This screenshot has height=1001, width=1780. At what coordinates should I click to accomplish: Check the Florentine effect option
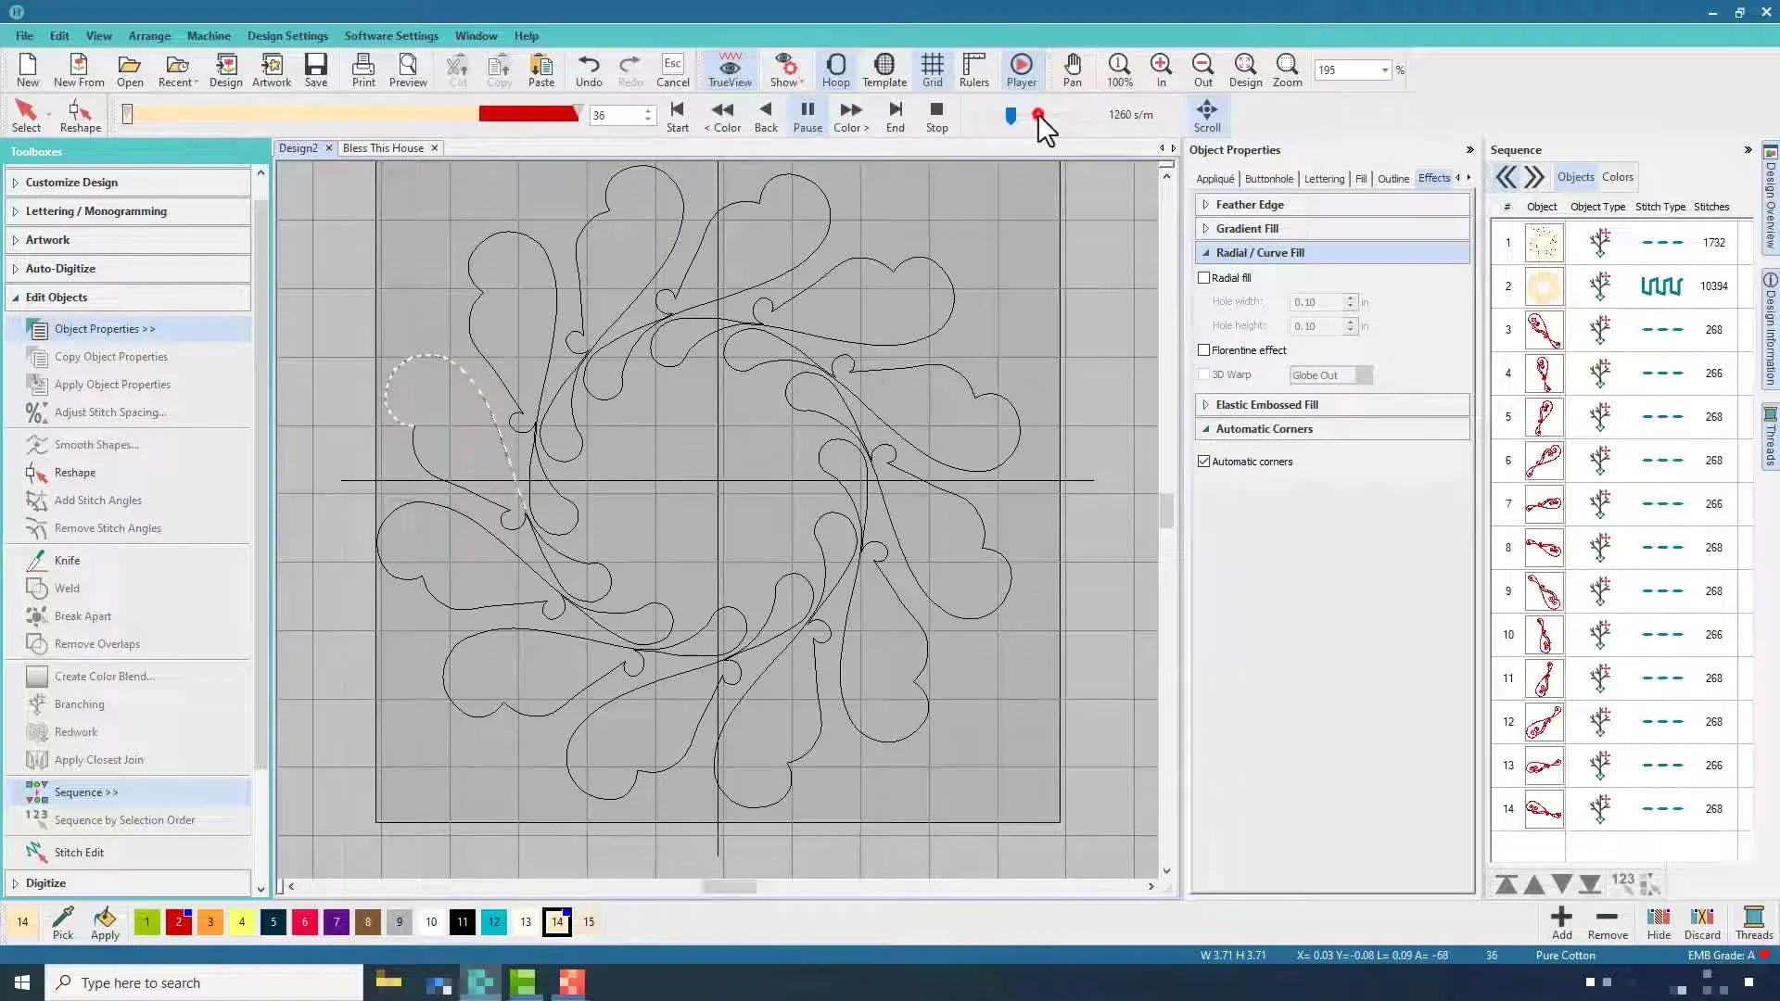point(1204,349)
